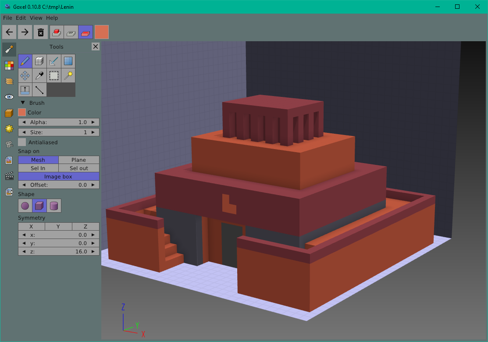Viewport: 488px width, 342px height.
Task: Increase Alpha with right arrow
Action: 93,122
